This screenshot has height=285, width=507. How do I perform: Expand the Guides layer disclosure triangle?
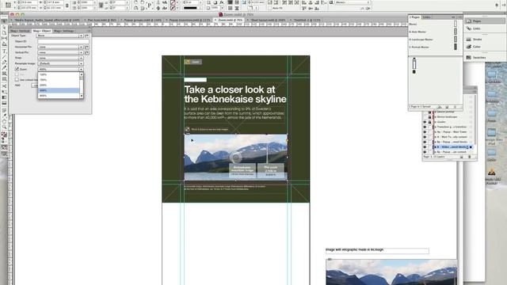point(435,122)
